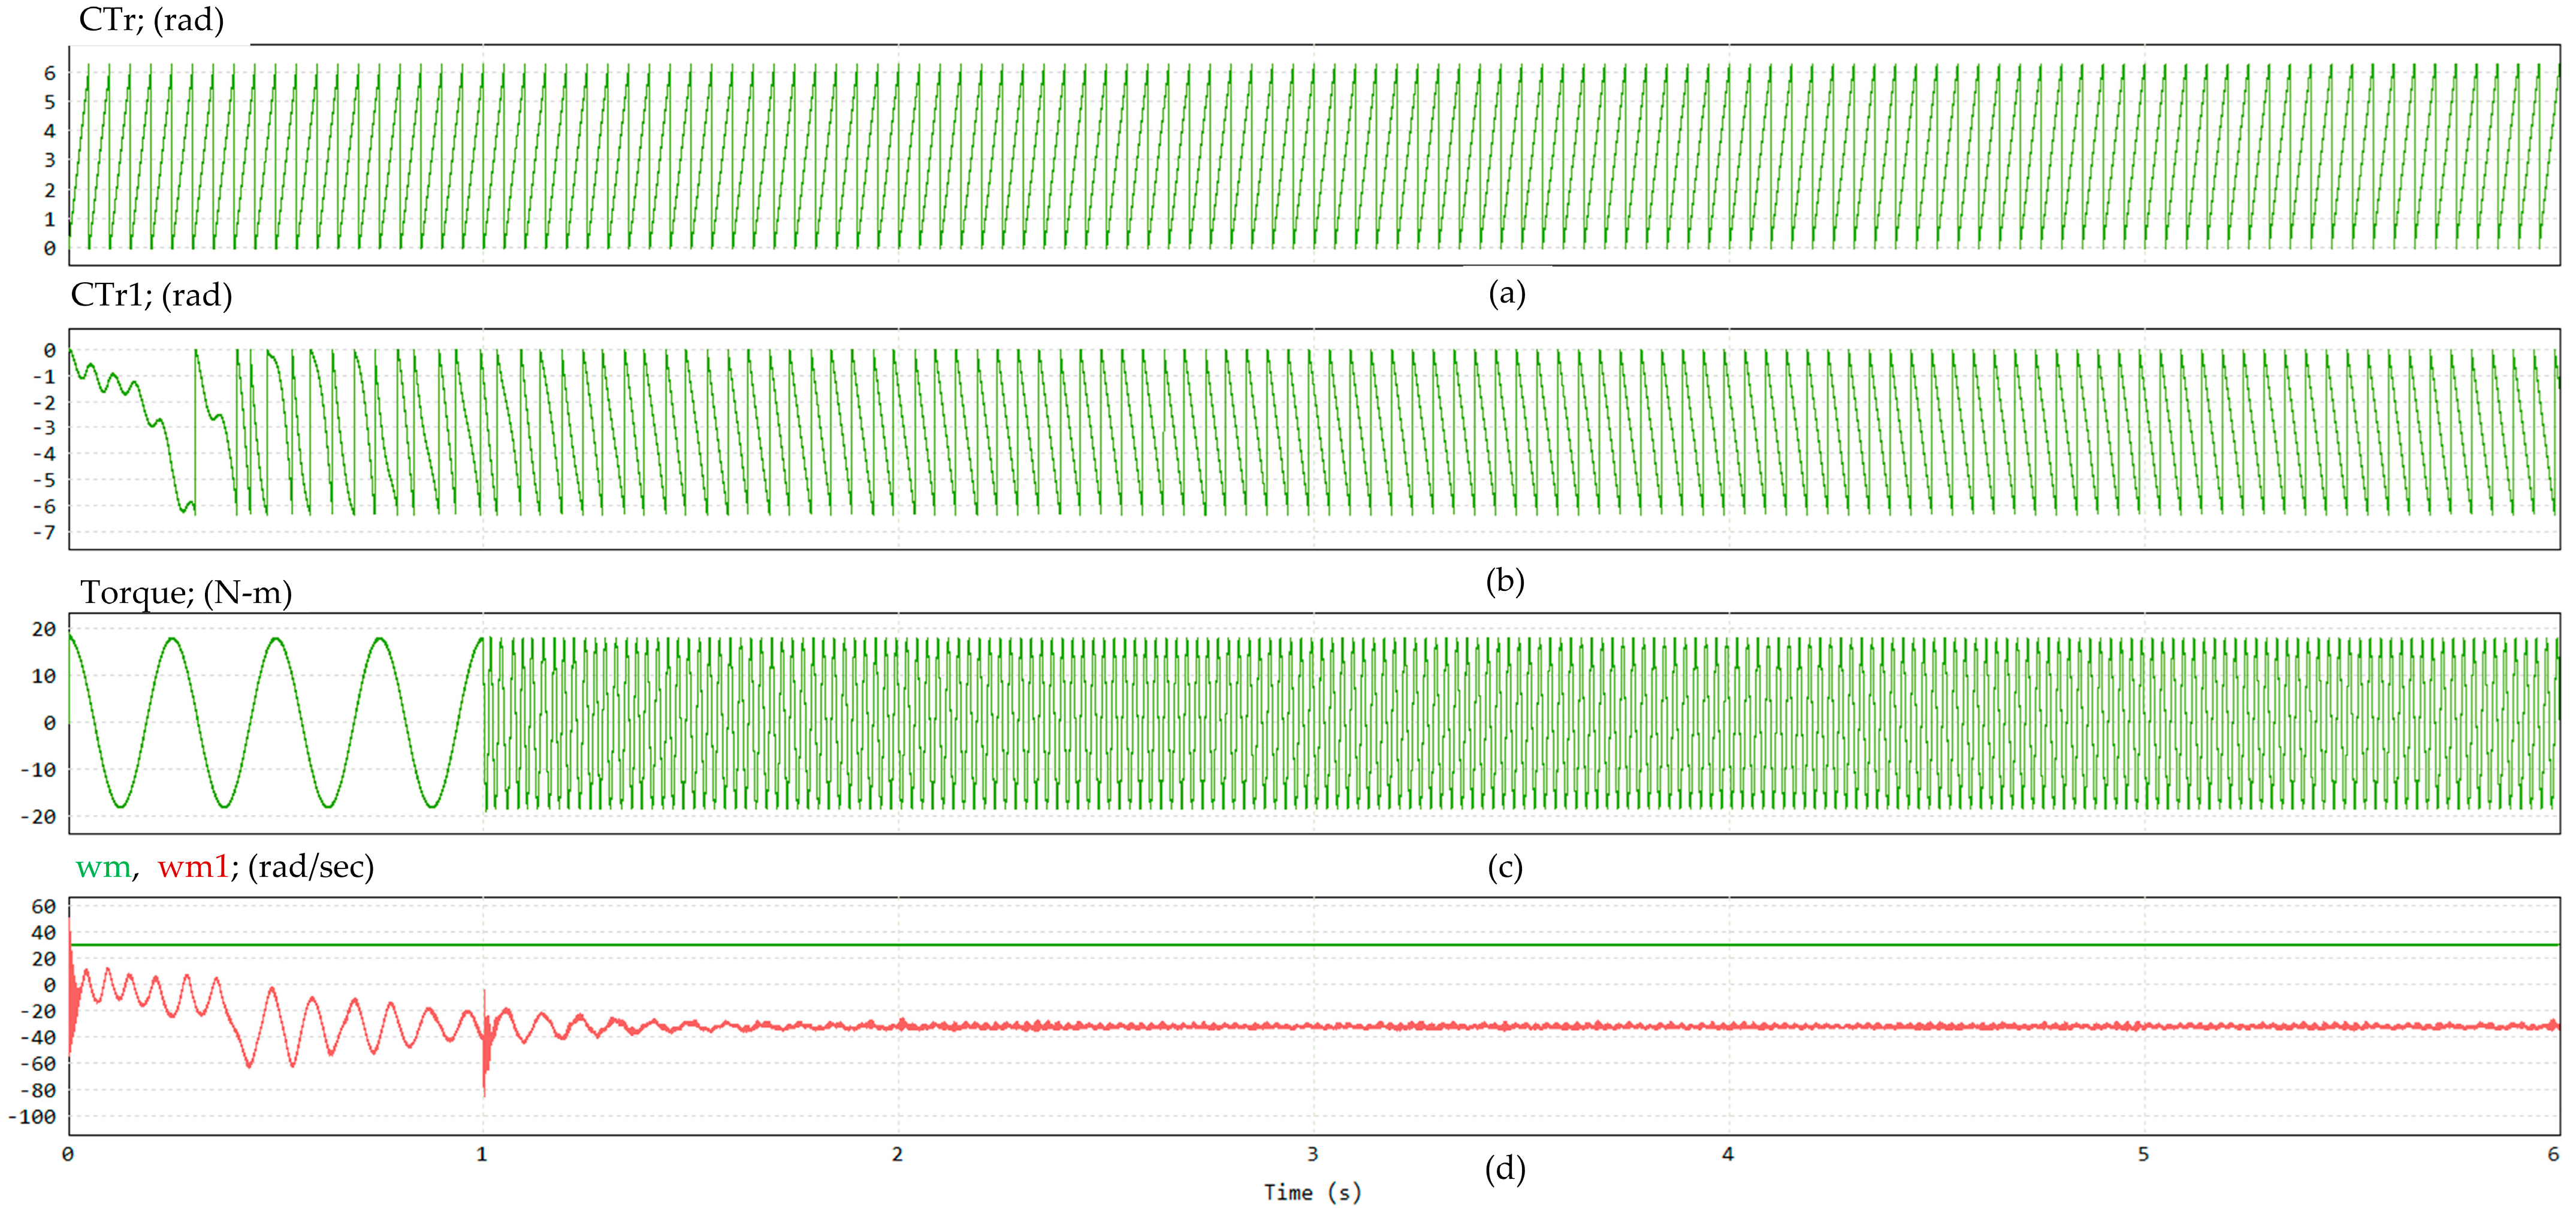This screenshot has height=1219, width=2576.
Task: Click the time axis tick labeled 5
Action: pyautogui.click(x=2143, y=1154)
